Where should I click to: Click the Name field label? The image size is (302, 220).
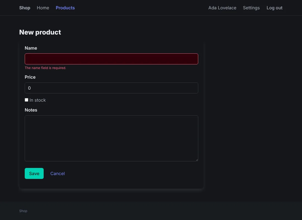[31, 48]
